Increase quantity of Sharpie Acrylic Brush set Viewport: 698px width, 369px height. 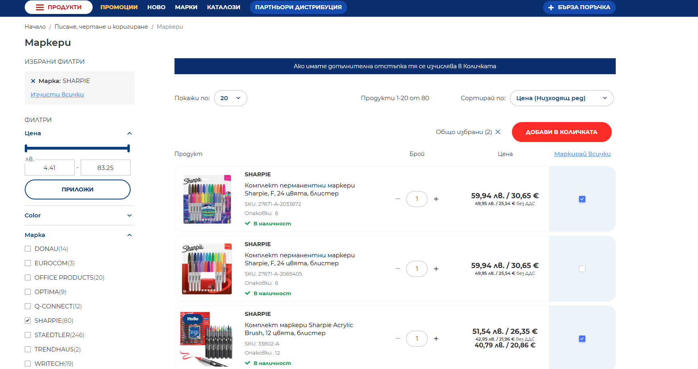click(x=436, y=339)
